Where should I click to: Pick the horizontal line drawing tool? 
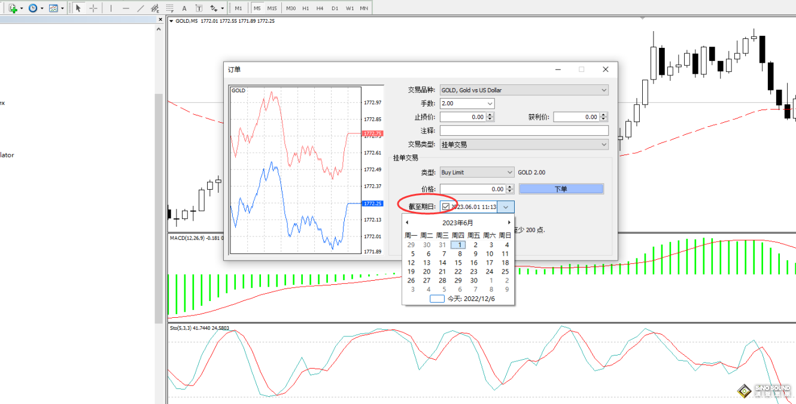(126, 8)
